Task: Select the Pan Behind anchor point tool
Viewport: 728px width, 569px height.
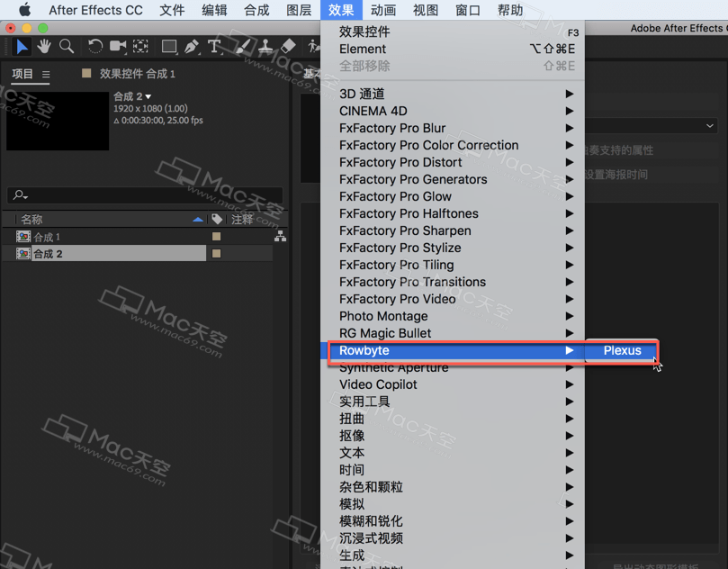Action: coord(140,47)
